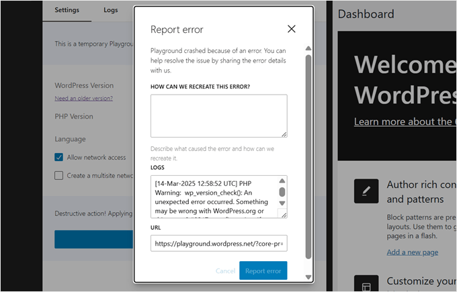
Task: Click the PHP Version label
Action: 74,116
